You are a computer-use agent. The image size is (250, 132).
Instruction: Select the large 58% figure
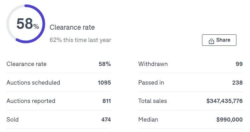tap(27, 24)
